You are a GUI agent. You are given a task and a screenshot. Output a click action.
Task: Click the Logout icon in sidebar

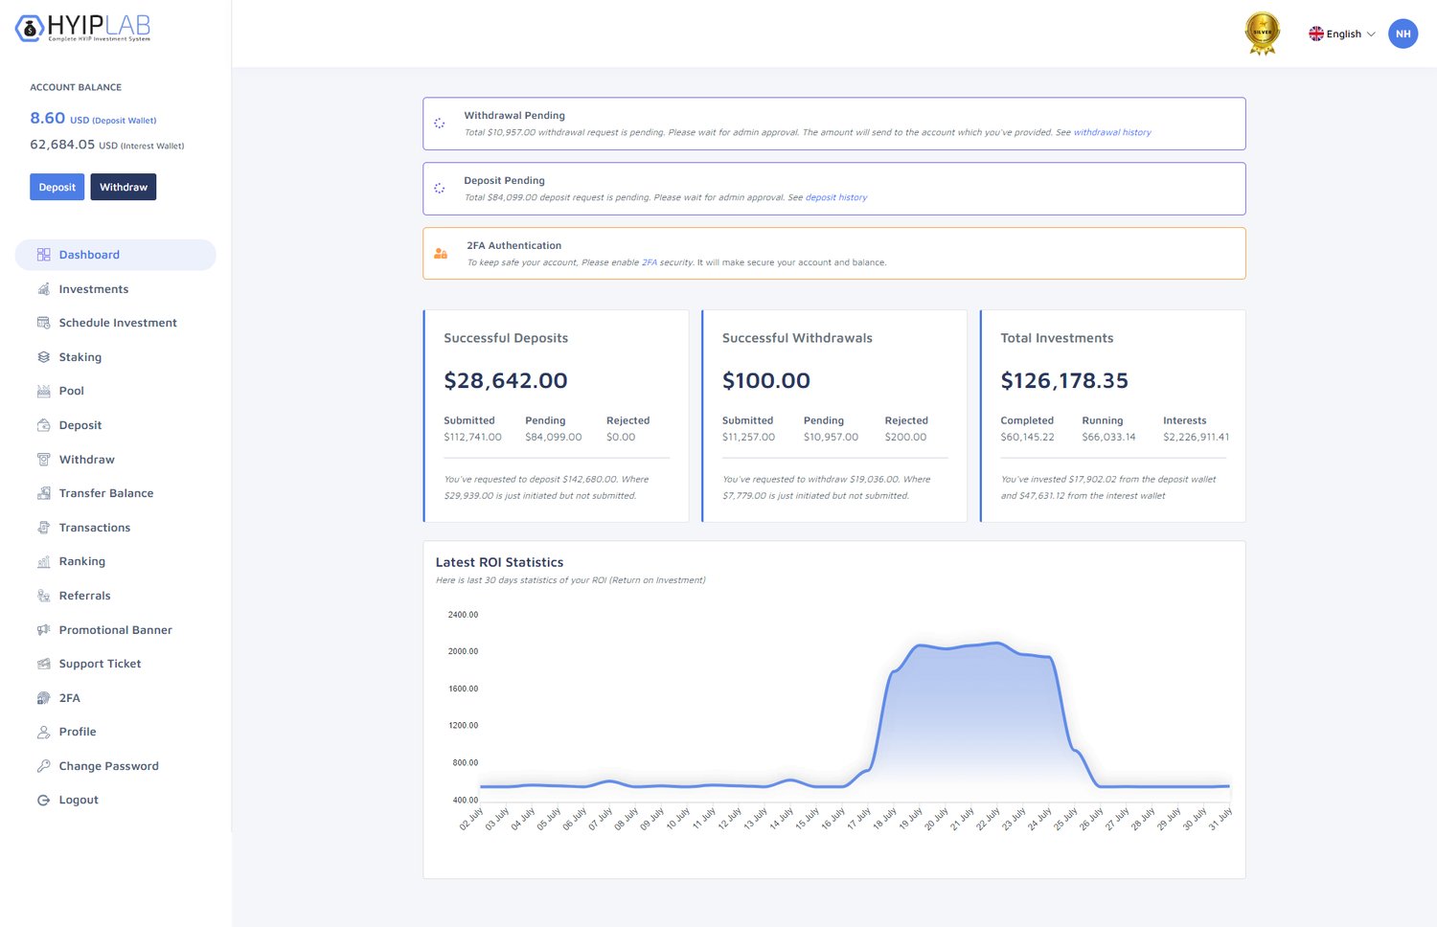point(43,801)
